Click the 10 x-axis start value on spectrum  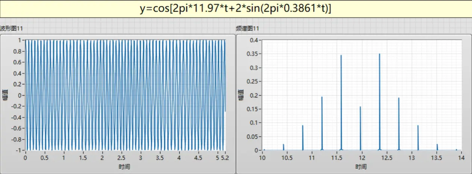(262, 158)
